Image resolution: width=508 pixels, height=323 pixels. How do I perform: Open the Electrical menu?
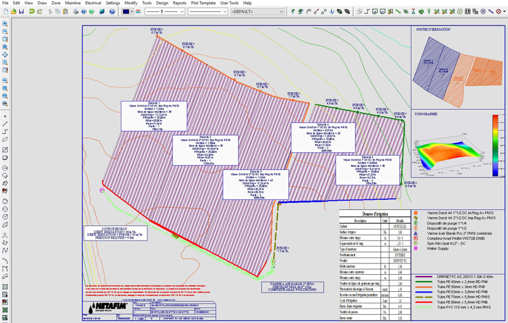93,3
